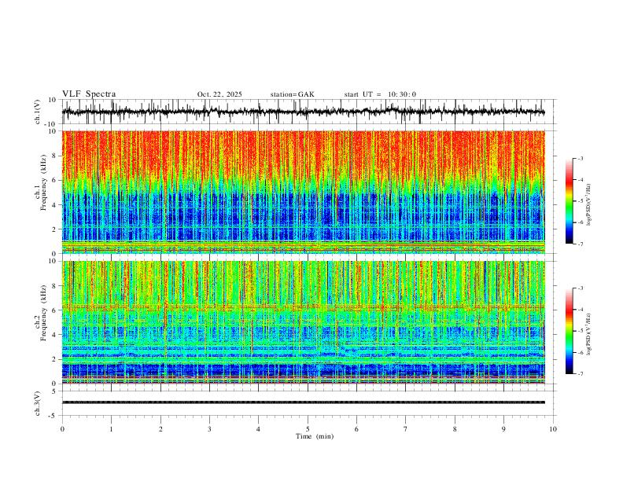623x481 pixels.
Task: Click the lower color scale bar for ch.2
Action: click(570, 331)
